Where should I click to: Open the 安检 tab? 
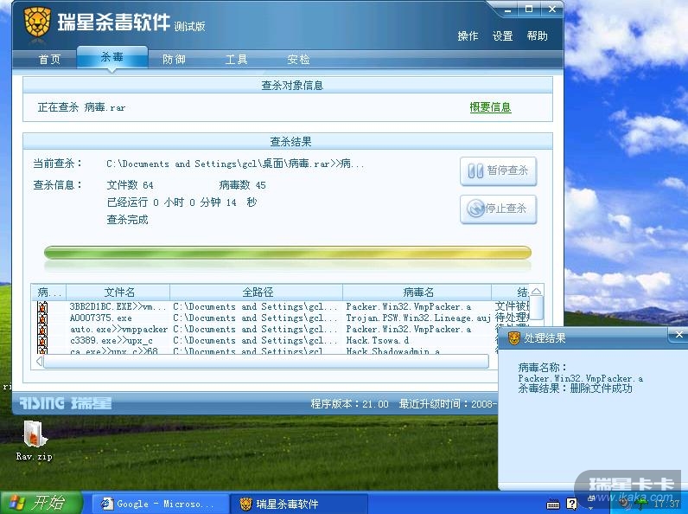(298, 60)
